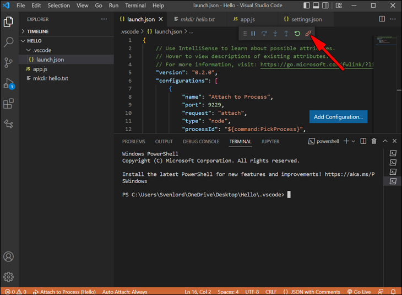
Task: Open the Source Control view
Action: (9, 62)
